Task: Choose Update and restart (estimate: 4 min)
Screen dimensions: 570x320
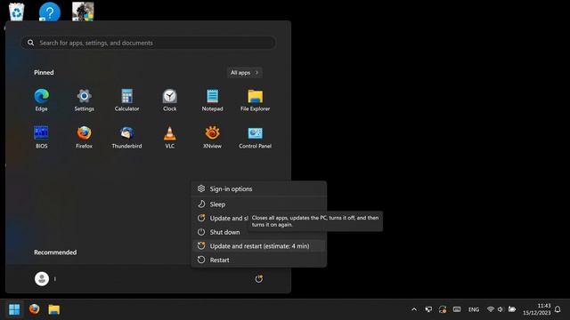Action: tap(259, 246)
